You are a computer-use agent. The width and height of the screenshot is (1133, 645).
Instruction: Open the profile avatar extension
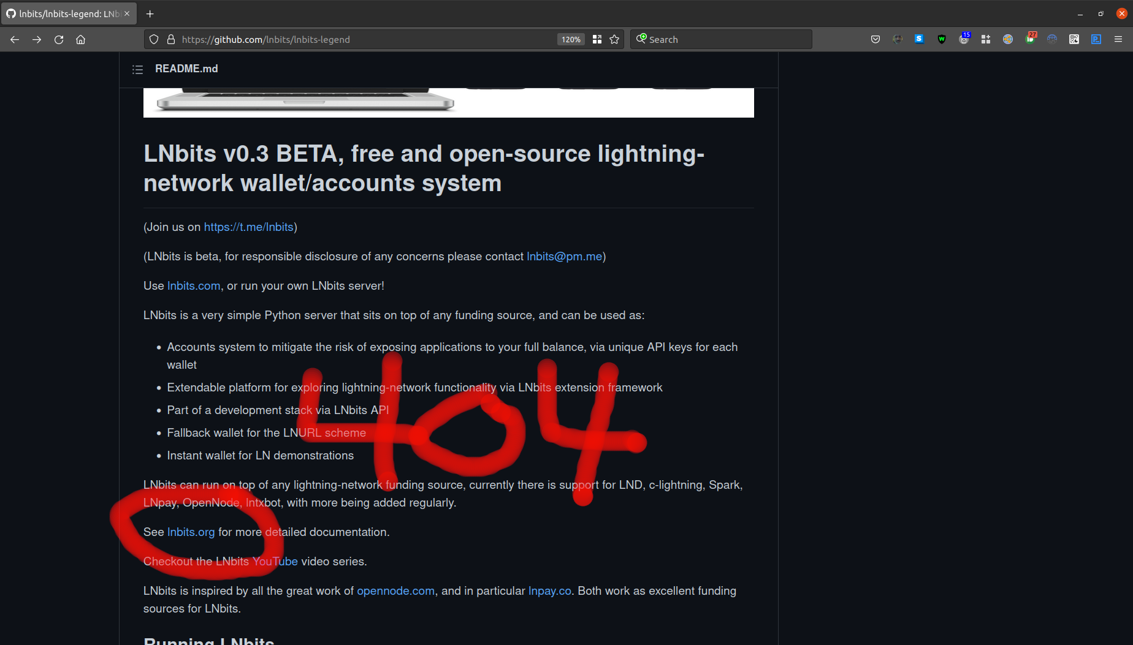[898, 39]
